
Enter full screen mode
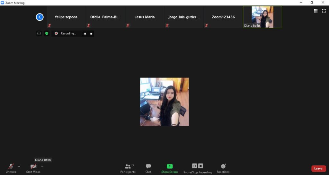(324, 11)
